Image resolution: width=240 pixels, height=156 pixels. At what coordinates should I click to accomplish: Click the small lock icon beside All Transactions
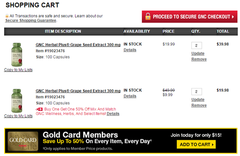tap(7, 16)
